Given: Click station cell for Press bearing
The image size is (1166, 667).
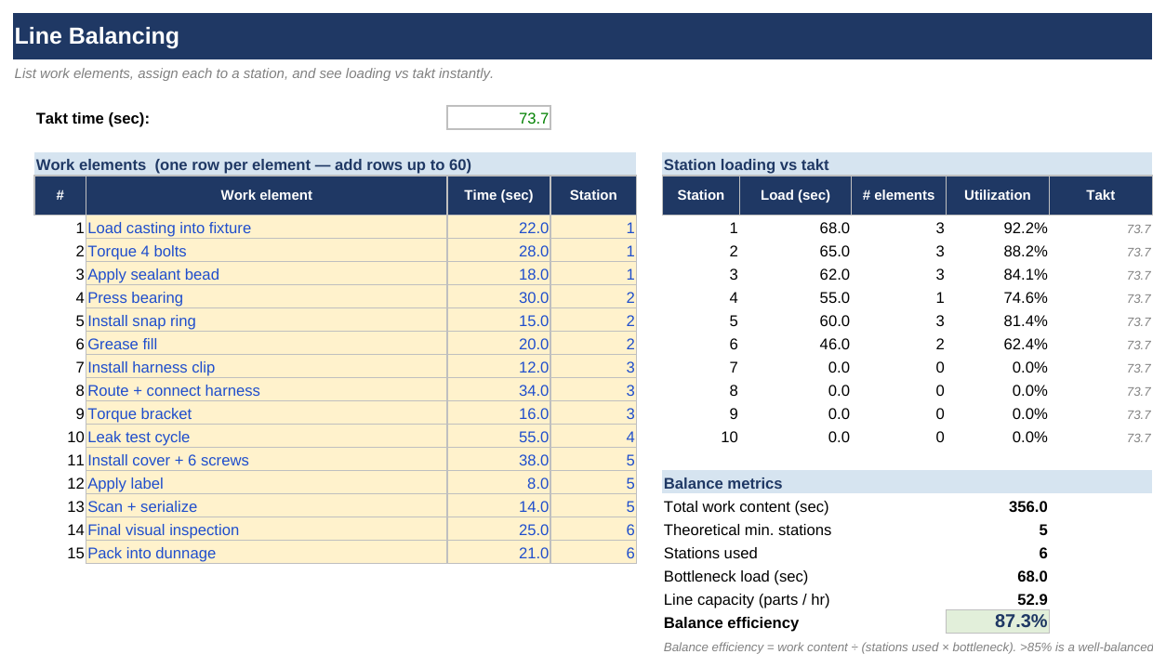Looking at the screenshot, I should coord(593,297).
